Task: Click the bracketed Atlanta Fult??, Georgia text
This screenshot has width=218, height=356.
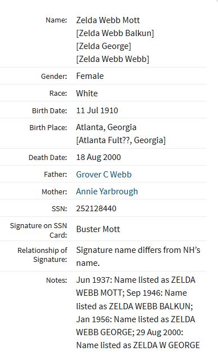Action: [121, 140]
